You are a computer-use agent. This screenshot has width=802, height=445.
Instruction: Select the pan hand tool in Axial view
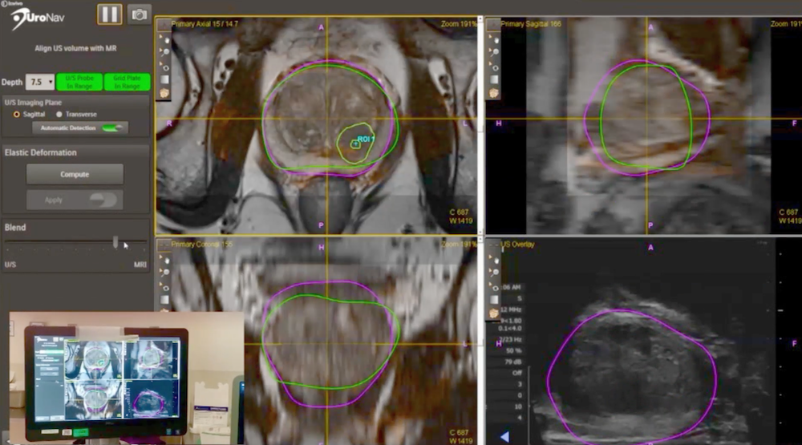tap(166, 39)
